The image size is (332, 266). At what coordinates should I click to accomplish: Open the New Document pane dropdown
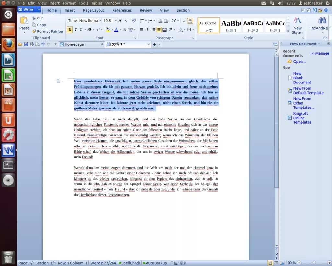point(319,44)
